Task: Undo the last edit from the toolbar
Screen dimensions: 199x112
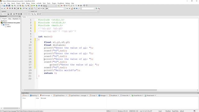Action: click(12, 6)
